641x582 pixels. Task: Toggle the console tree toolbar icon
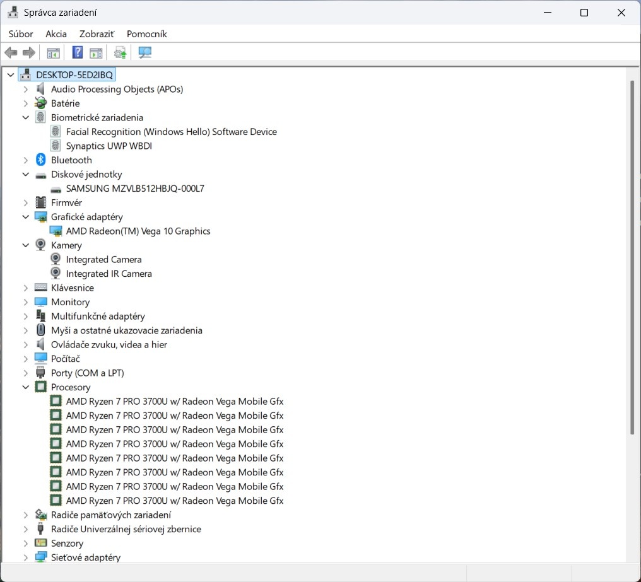[54, 52]
